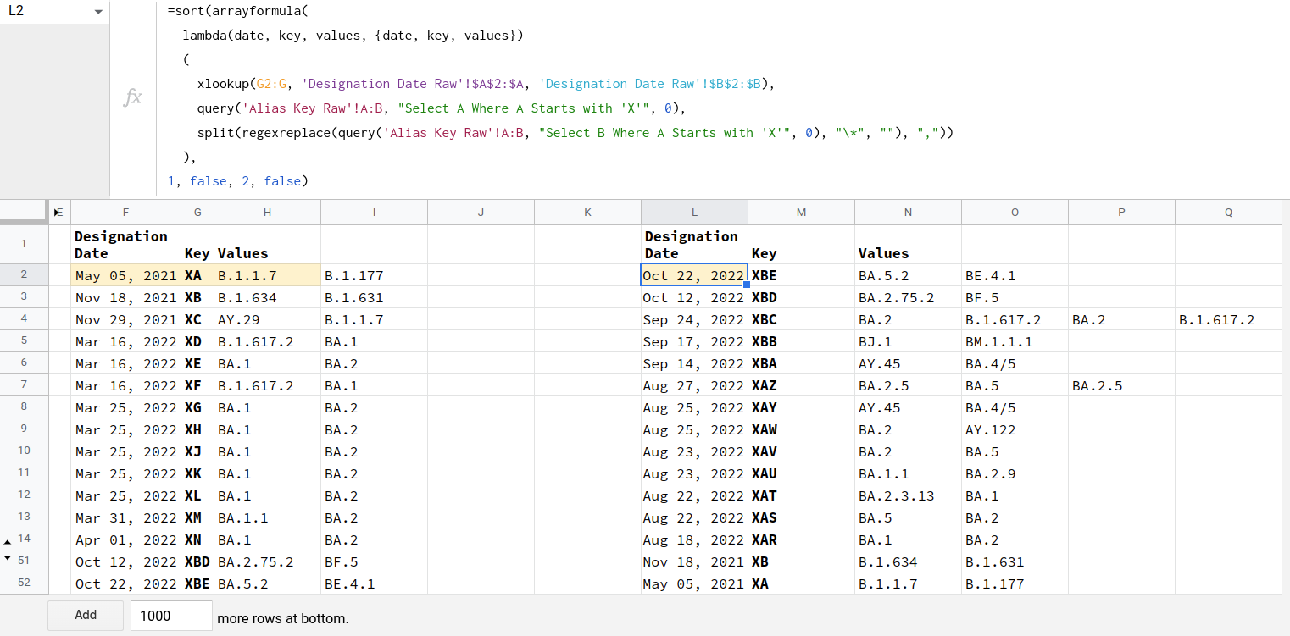Select column M header

coord(801,213)
